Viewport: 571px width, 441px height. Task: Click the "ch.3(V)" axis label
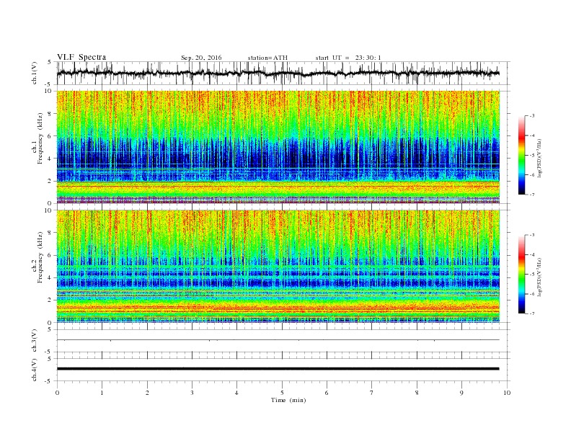(x=35, y=341)
